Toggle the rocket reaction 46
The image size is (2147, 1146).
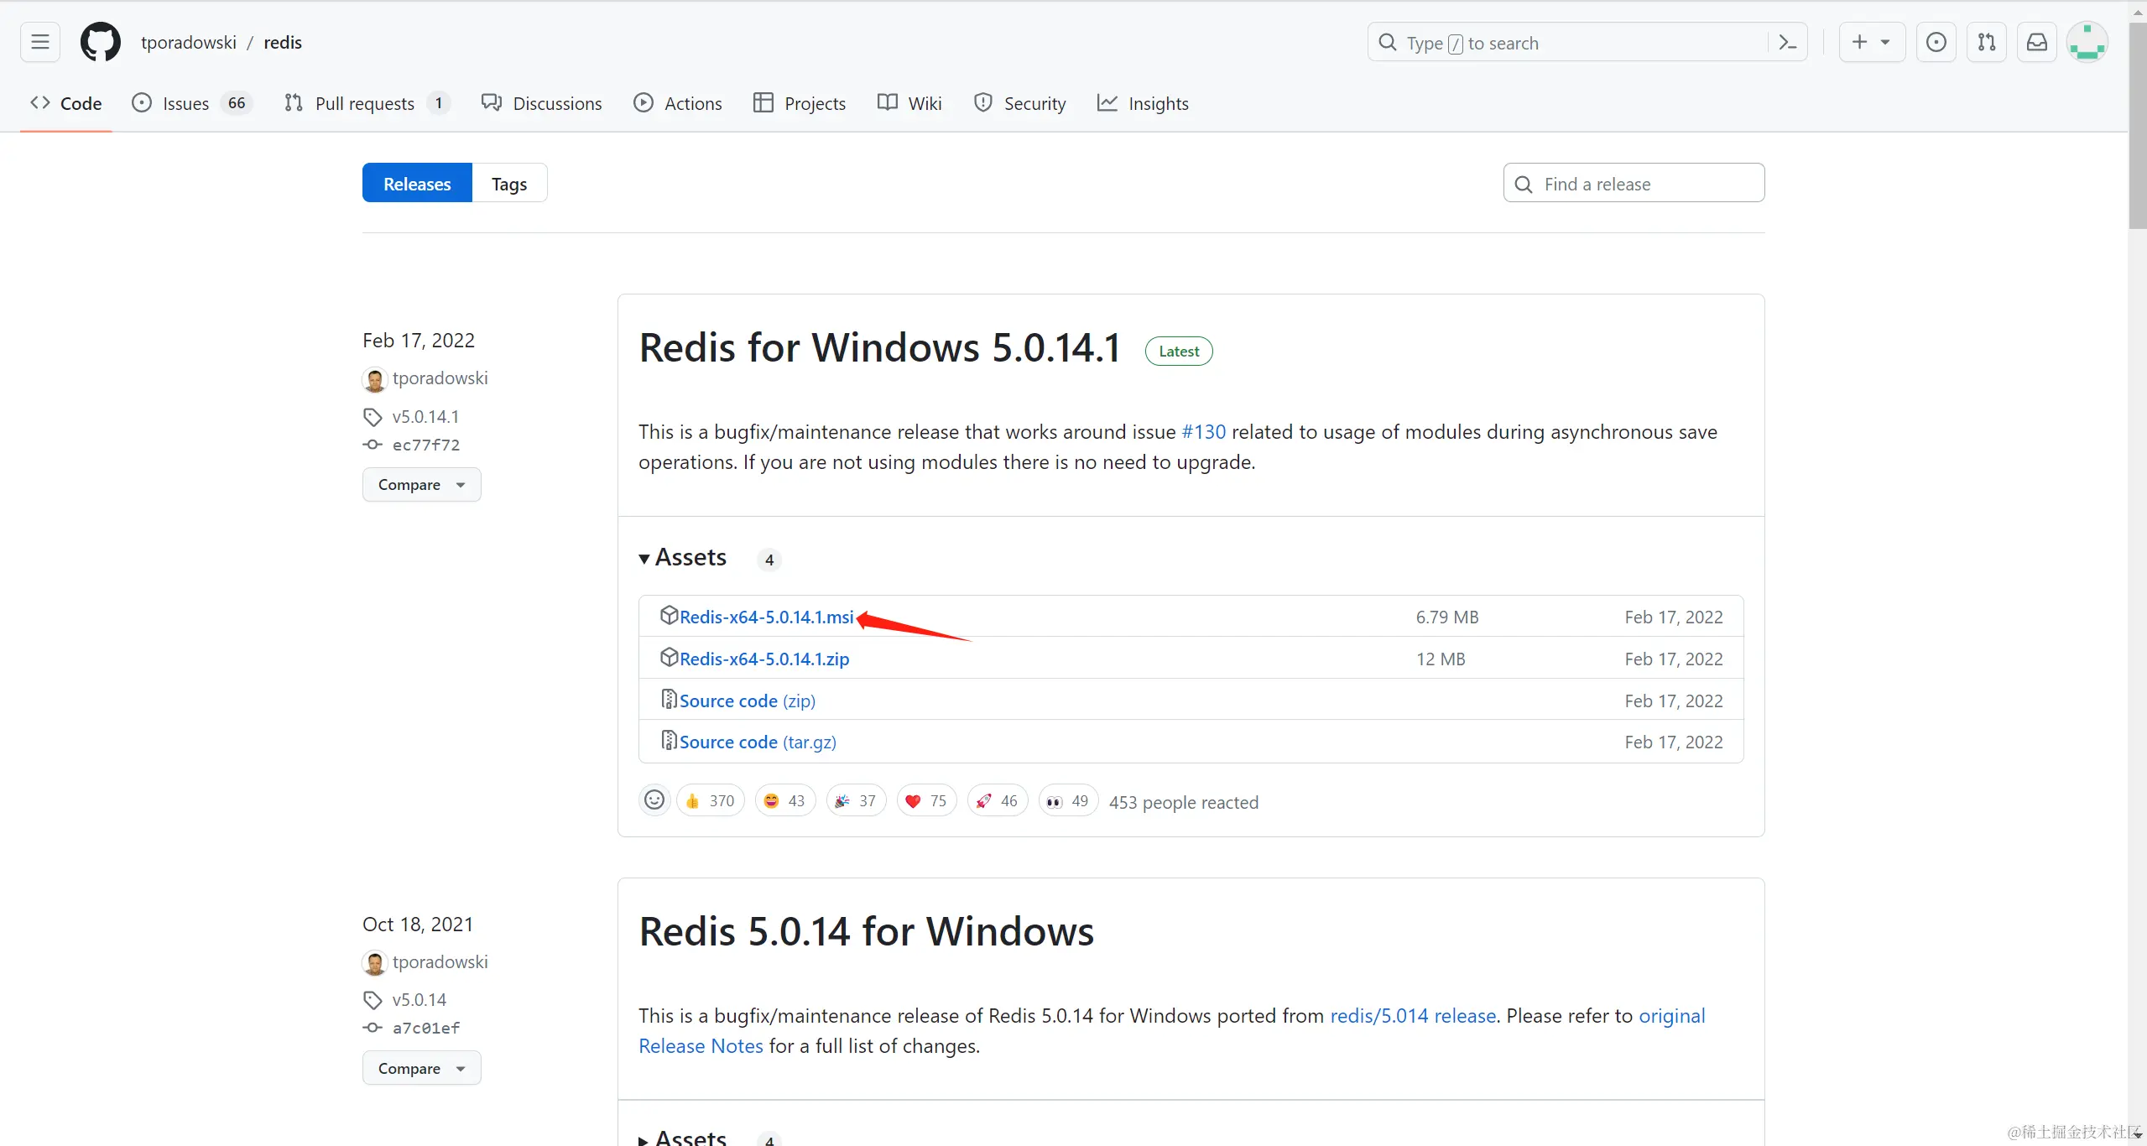[997, 801]
